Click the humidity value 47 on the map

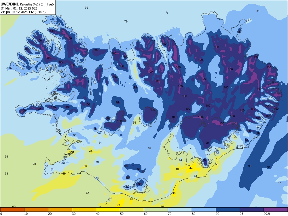118,205
